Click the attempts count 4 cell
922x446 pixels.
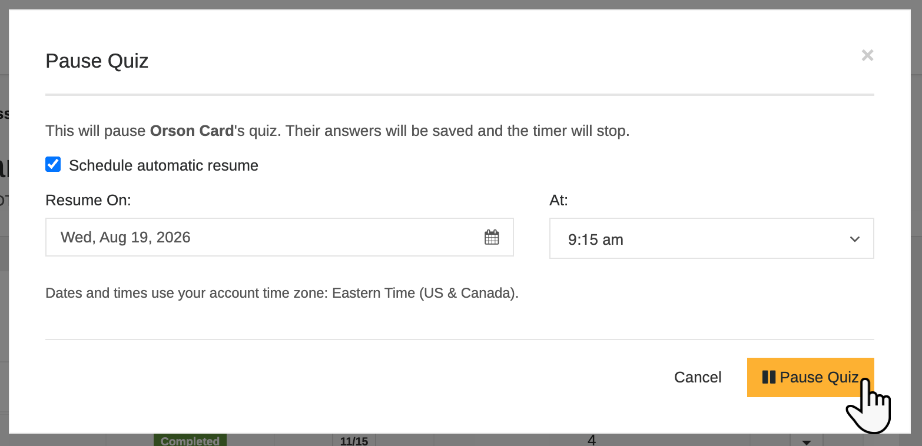(x=592, y=440)
